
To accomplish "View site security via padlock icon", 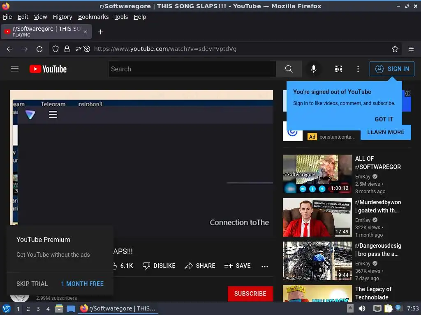I will (67, 49).
